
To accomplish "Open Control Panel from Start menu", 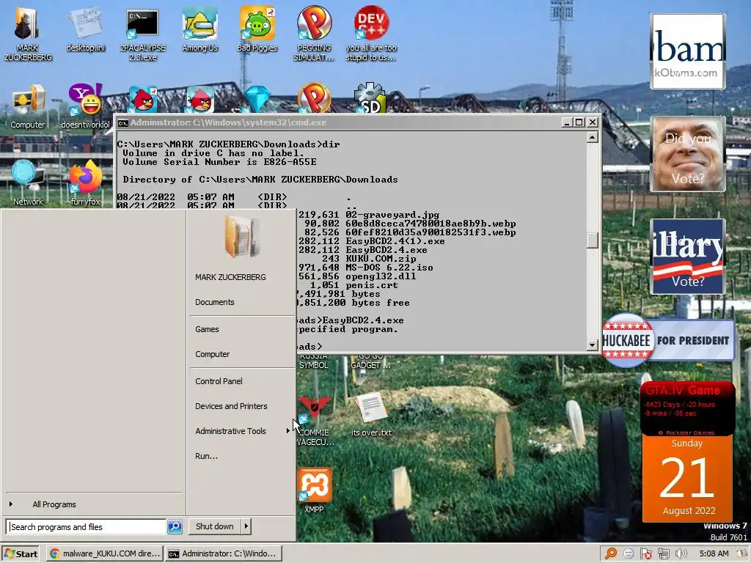I will click(219, 381).
